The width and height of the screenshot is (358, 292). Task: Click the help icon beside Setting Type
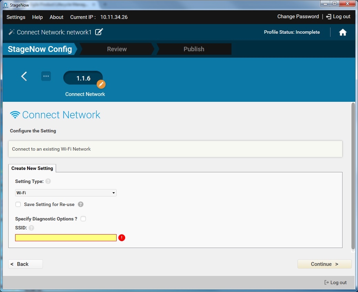coord(48,181)
